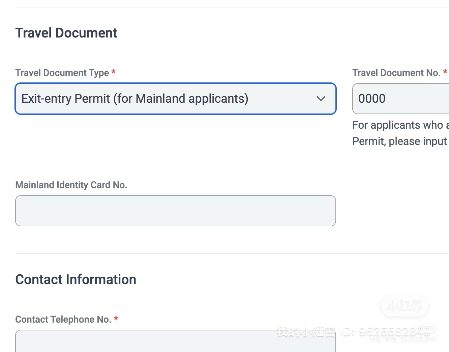Click into the Mainland Identity Card No. field
This screenshot has height=352, width=449.
tap(176, 211)
